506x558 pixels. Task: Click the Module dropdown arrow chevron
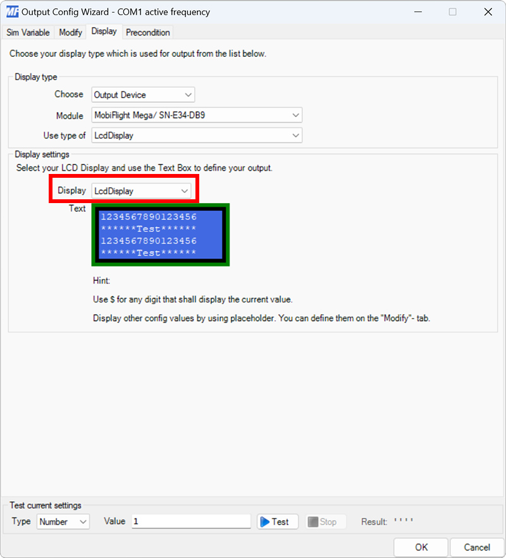pos(295,115)
